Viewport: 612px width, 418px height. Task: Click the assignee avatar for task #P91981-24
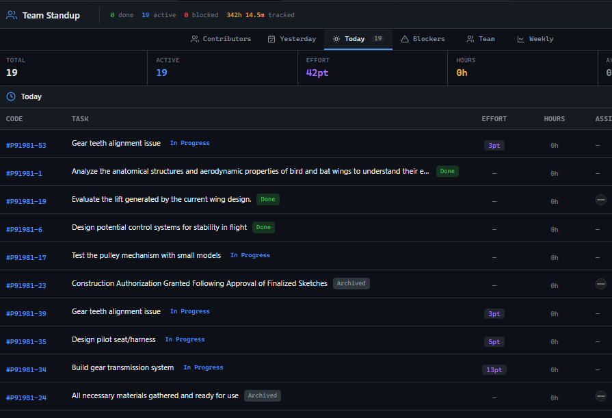click(x=600, y=396)
